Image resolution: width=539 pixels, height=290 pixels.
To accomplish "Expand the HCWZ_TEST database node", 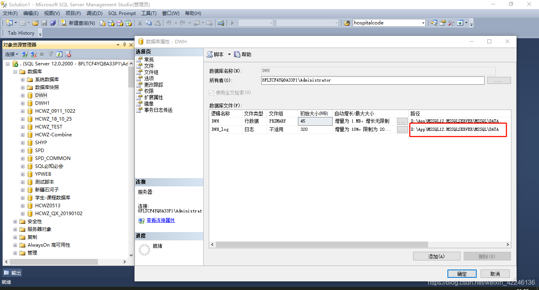I will coord(23,127).
